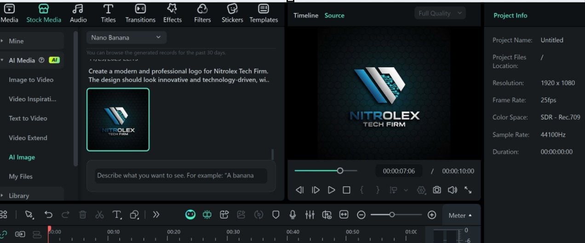Toggle the Meter panel

[x=460, y=215]
